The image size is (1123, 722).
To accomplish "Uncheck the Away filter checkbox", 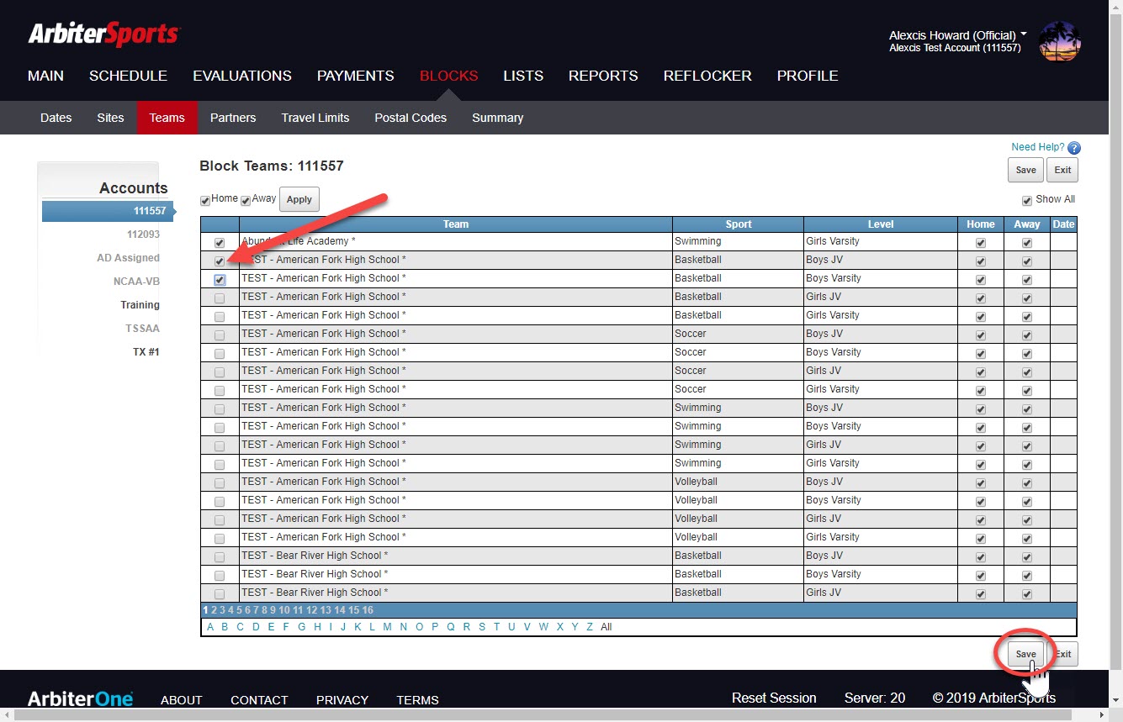I will pos(244,200).
